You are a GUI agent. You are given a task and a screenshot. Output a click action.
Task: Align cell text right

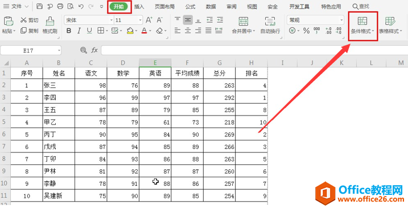coord(198,31)
